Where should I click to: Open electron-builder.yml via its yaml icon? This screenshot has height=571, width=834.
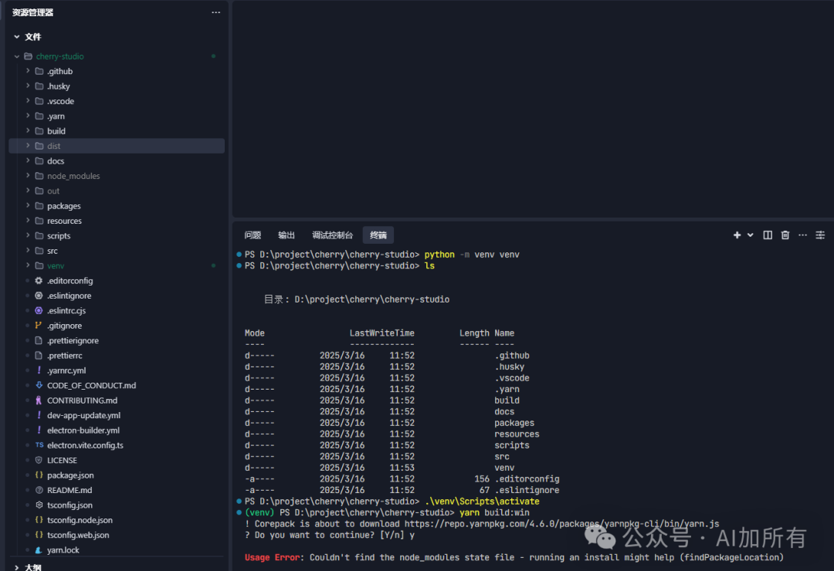tap(39, 430)
